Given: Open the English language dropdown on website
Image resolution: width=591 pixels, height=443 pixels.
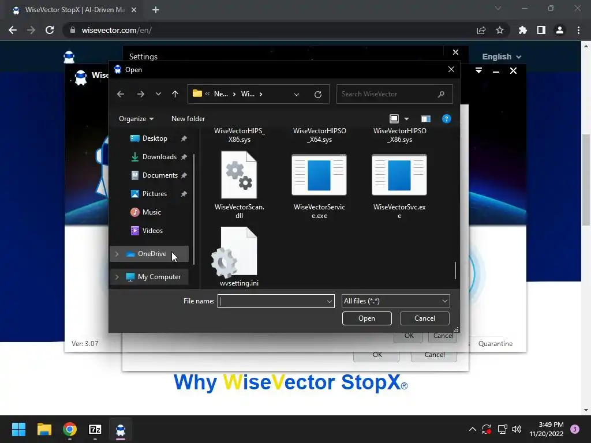Looking at the screenshot, I should (x=502, y=57).
